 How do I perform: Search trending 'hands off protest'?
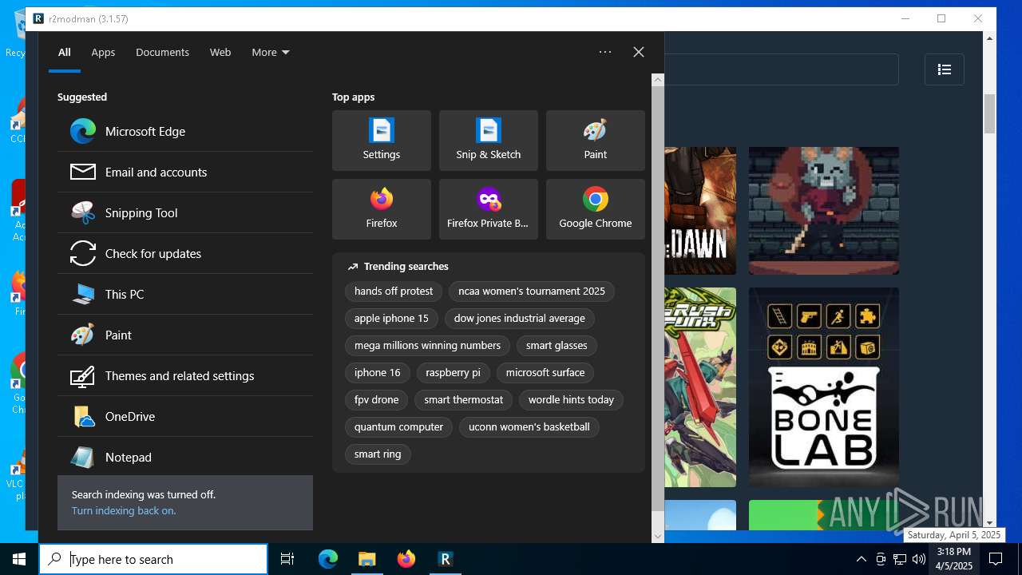pos(394,291)
